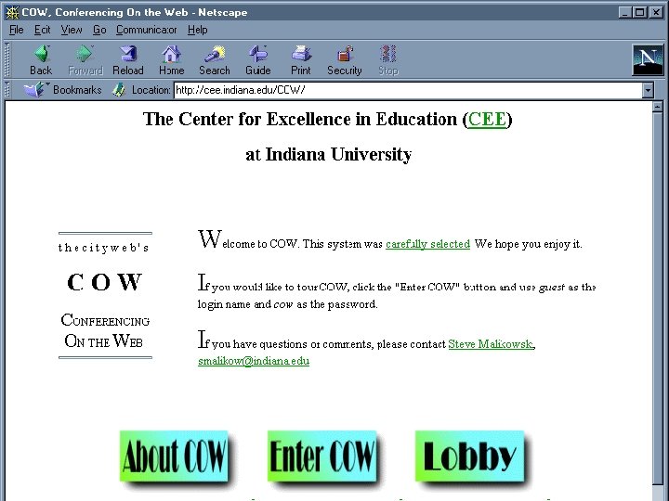Screen dimensions: 669x501
Task: Go to the Home page icon
Action: click(172, 60)
